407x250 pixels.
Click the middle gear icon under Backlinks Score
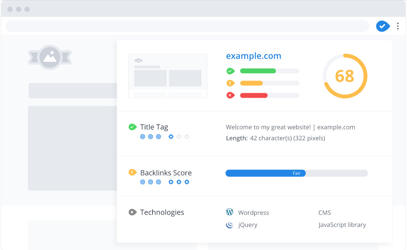point(179,182)
